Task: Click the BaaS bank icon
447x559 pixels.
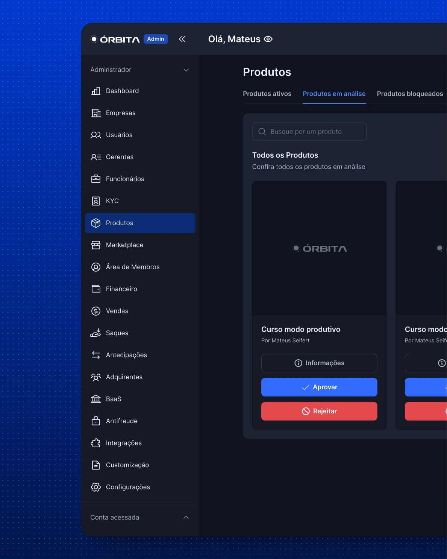Action: click(x=96, y=399)
